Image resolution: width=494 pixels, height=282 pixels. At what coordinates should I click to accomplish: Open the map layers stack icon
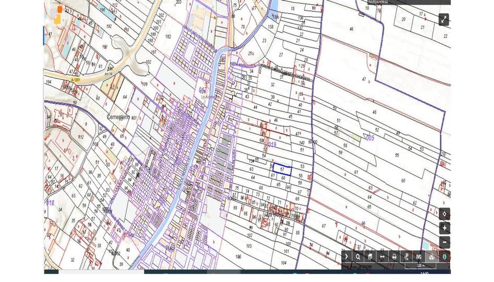point(370,257)
